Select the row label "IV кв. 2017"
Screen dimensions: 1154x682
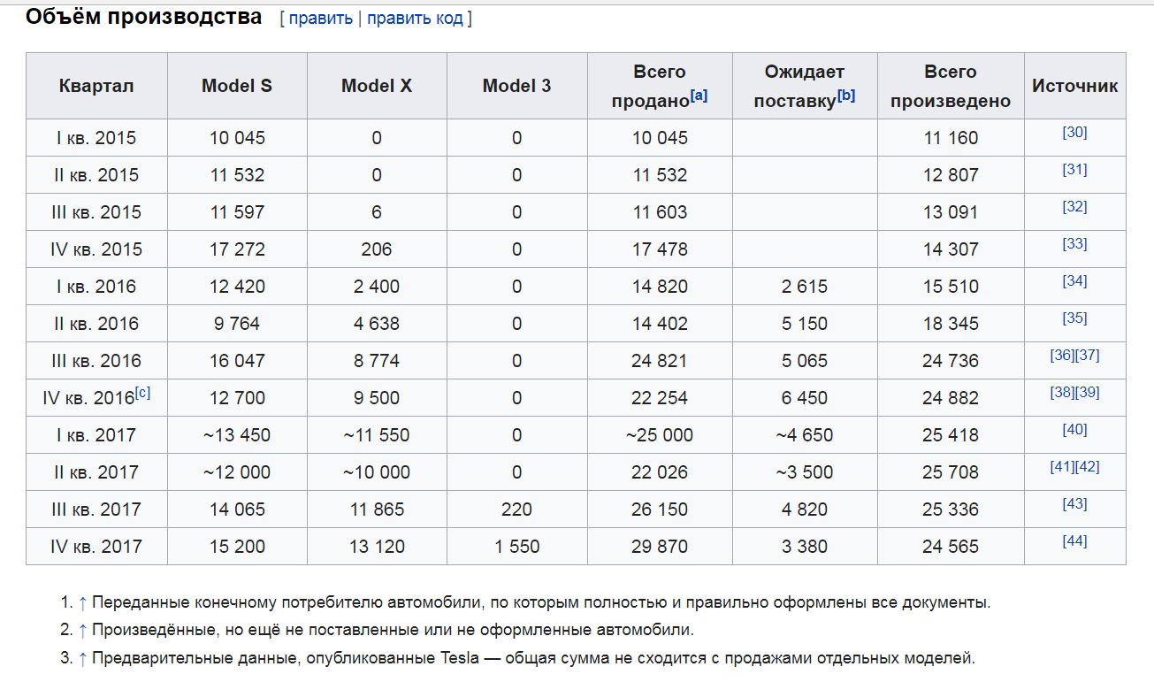point(96,547)
